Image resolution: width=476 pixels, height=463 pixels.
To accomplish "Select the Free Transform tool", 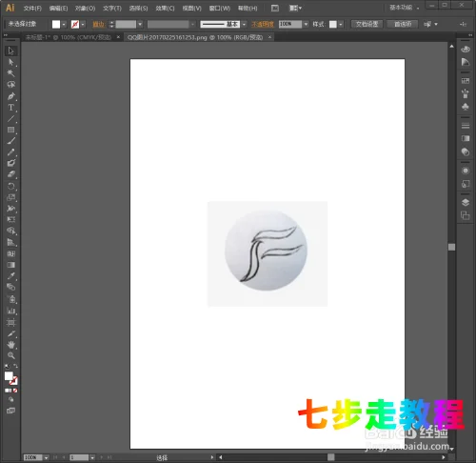I will click(x=10, y=219).
